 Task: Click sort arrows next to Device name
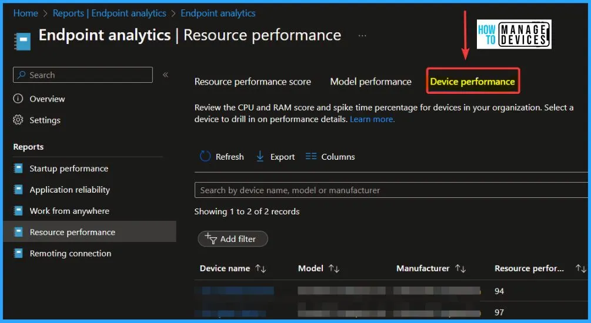coord(261,268)
